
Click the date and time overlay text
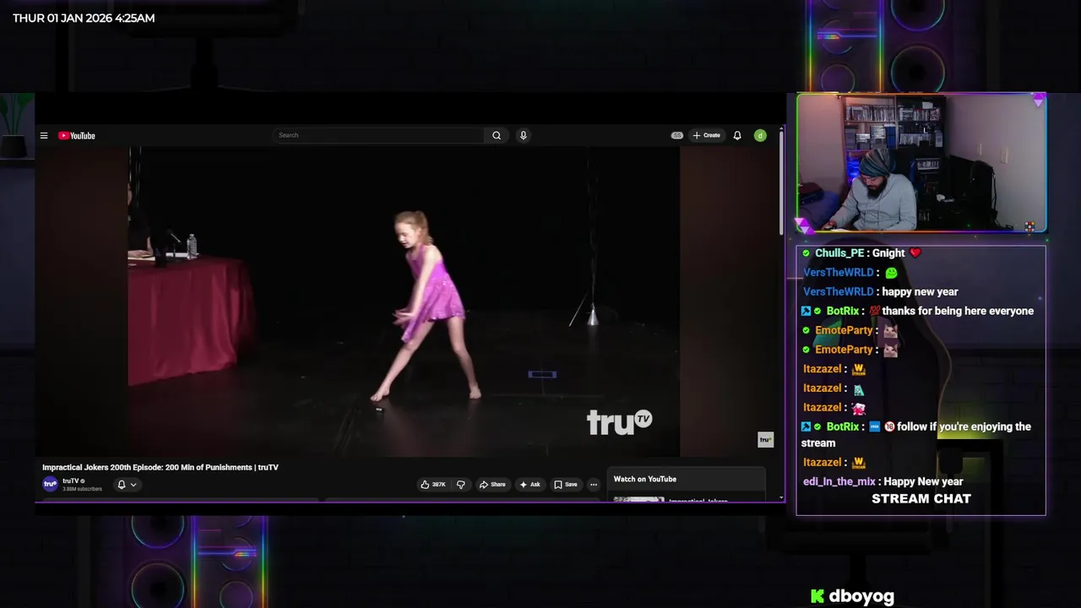[x=84, y=18]
